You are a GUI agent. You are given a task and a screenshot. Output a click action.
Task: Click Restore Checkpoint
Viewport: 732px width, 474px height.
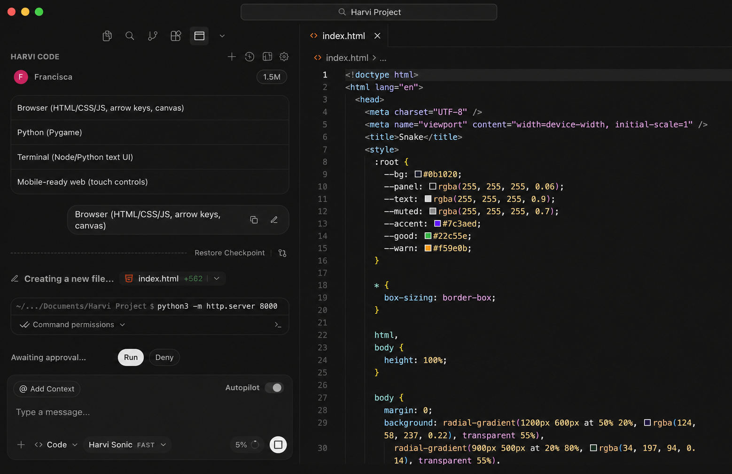pyautogui.click(x=230, y=253)
